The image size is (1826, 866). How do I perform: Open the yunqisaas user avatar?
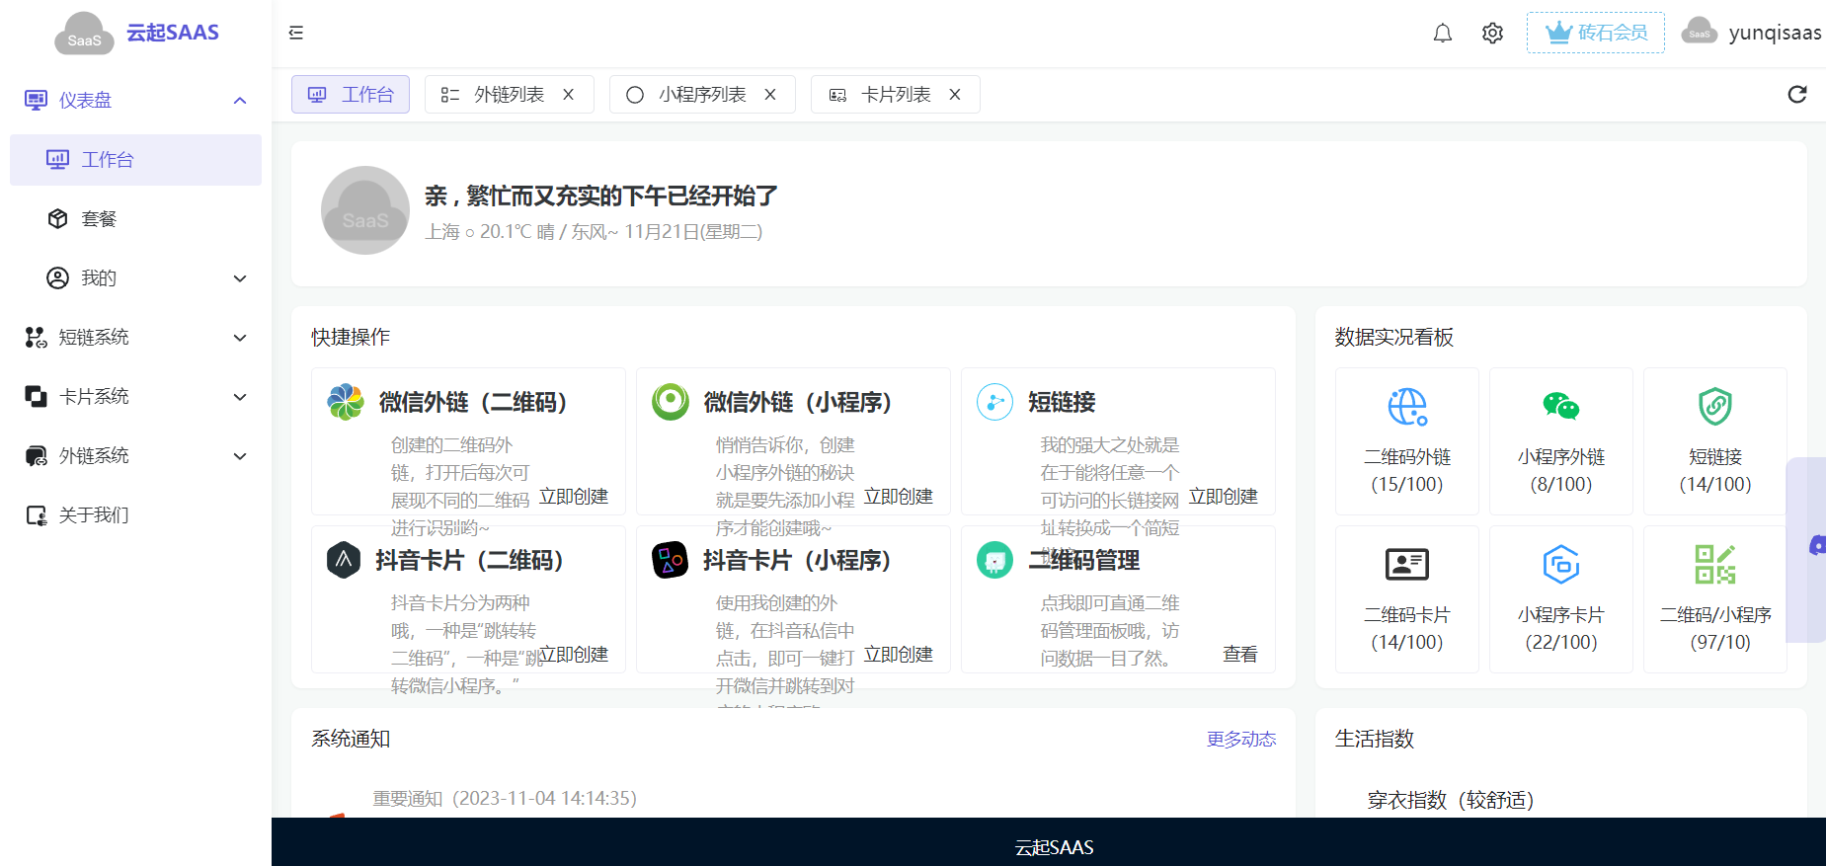pos(1700,33)
